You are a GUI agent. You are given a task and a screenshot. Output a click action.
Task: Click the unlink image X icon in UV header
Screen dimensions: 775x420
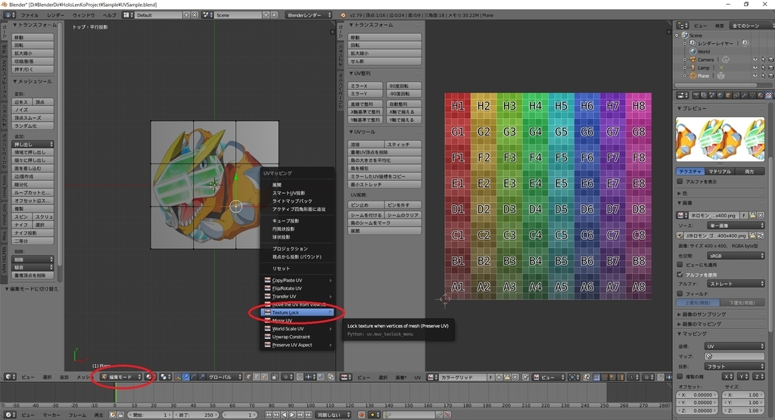(x=515, y=377)
